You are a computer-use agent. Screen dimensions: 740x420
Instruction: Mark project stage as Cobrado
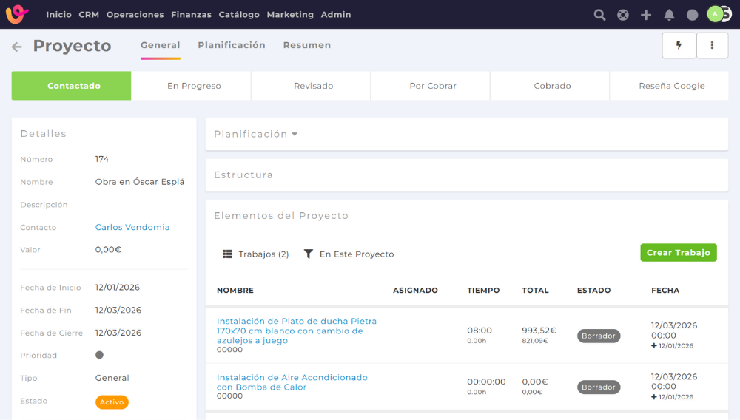552,86
